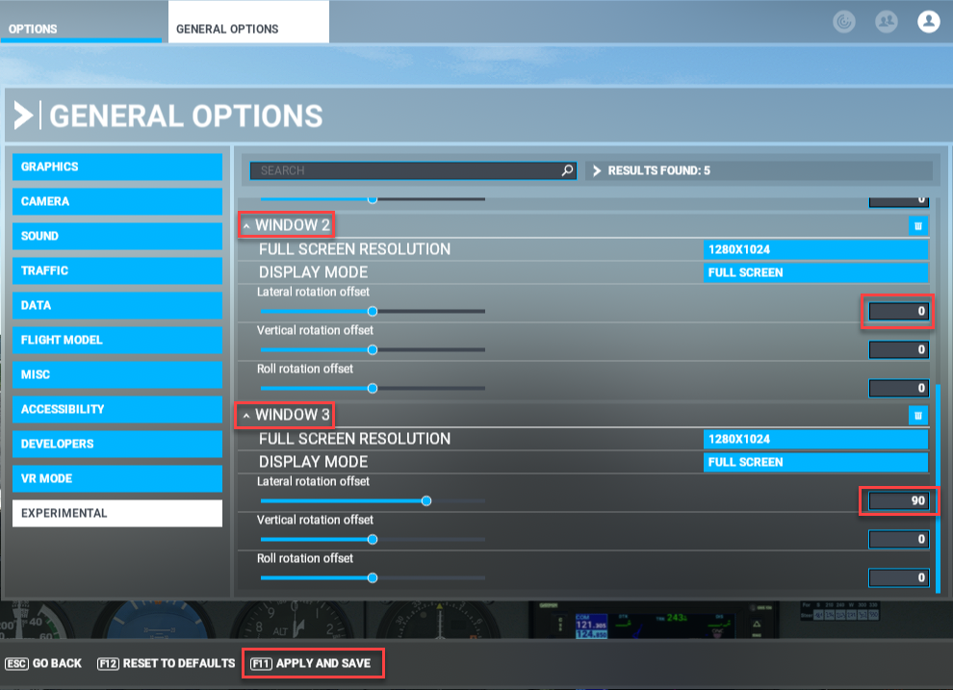Change Window 3 display mode selector
Image resolution: width=953 pixels, height=690 pixels.
click(x=815, y=462)
